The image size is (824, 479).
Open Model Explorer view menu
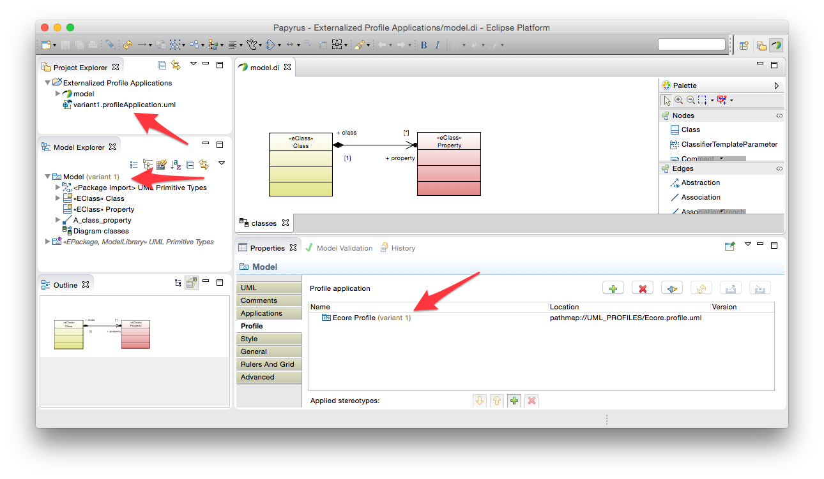tap(221, 163)
